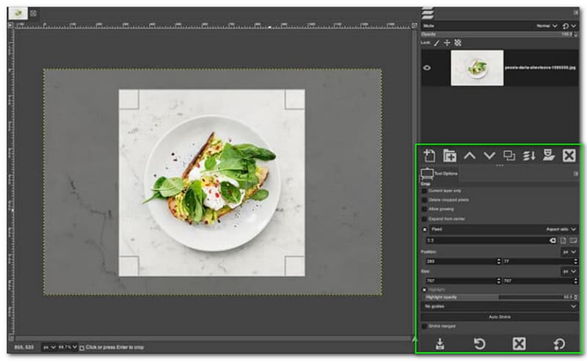Hide the layer using the eye icon
The image size is (587, 361).
pyautogui.click(x=428, y=68)
